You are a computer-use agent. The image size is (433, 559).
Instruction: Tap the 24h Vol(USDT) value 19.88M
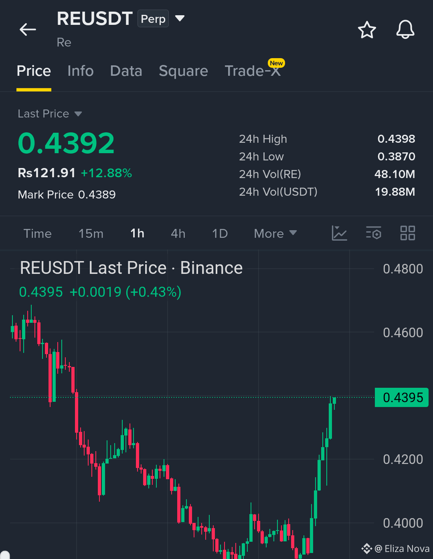[395, 192]
